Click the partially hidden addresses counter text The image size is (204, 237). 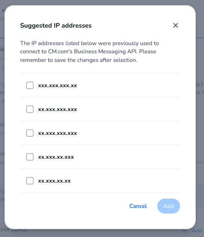pos(13,230)
